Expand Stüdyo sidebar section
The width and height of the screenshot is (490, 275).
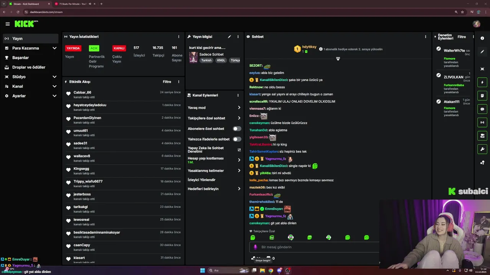pyautogui.click(x=54, y=77)
